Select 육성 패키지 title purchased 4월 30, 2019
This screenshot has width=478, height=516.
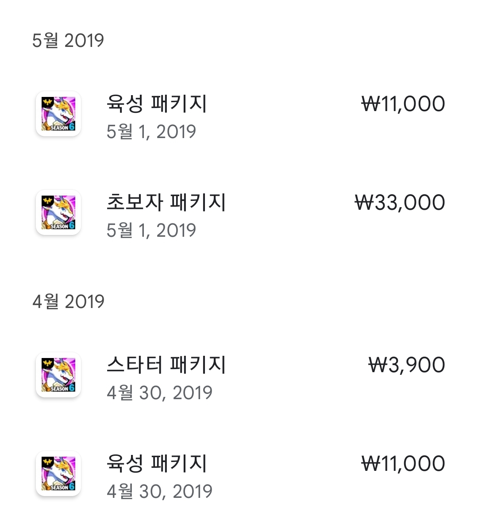click(157, 463)
